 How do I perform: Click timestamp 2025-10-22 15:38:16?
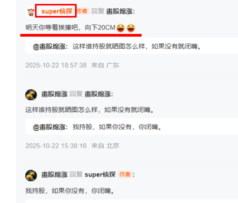coord(56,146)
